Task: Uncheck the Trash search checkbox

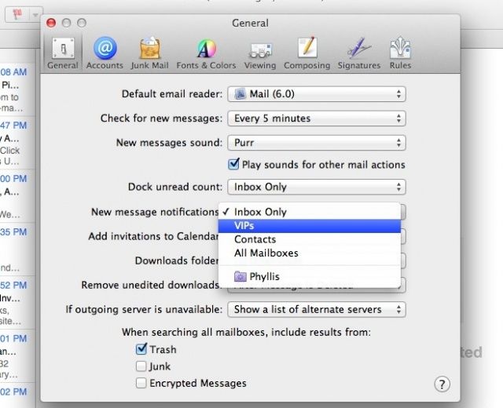Action: click(141, 348)
